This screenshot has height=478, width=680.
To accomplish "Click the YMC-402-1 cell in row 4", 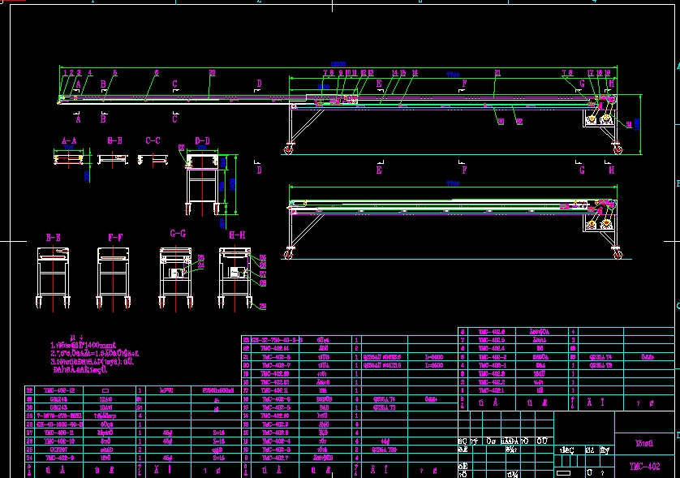I will 492,365.
